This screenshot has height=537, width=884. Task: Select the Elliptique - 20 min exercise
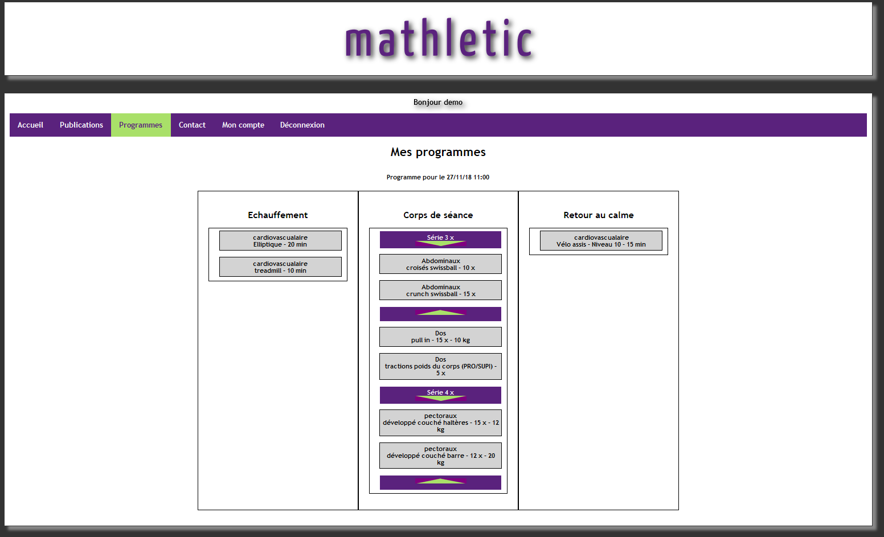pyautogui.click(x=280, y=241)
